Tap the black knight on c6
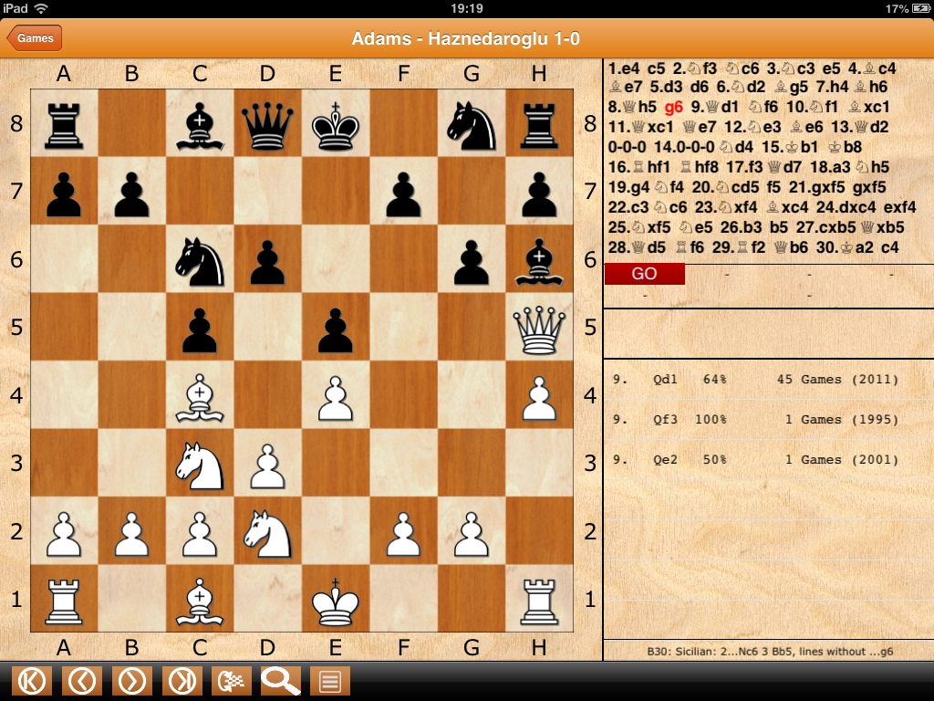 pos(200,260)
